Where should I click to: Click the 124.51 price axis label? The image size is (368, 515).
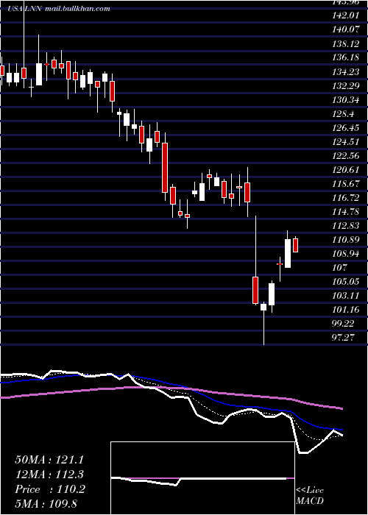[344, 141]
